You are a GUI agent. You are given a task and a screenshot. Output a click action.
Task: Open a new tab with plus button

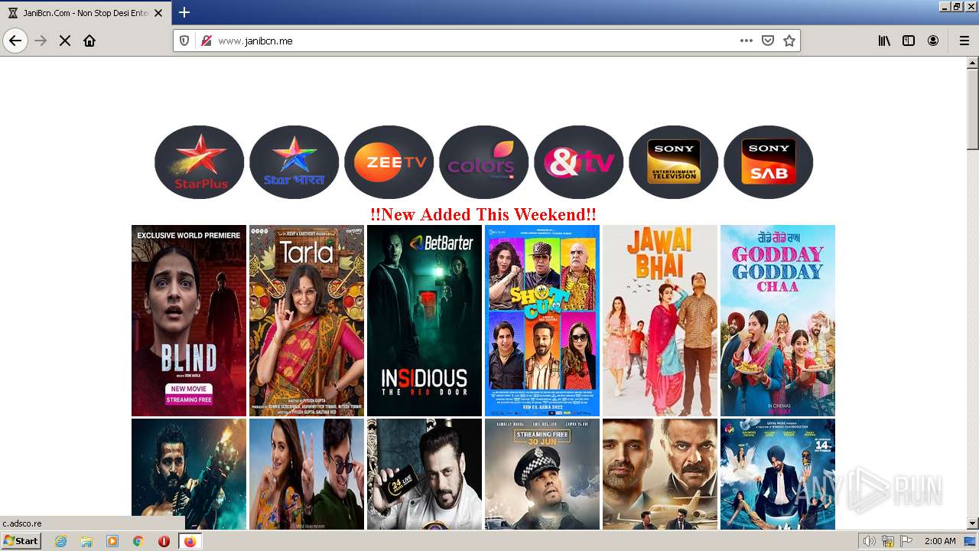click(184, 12)
